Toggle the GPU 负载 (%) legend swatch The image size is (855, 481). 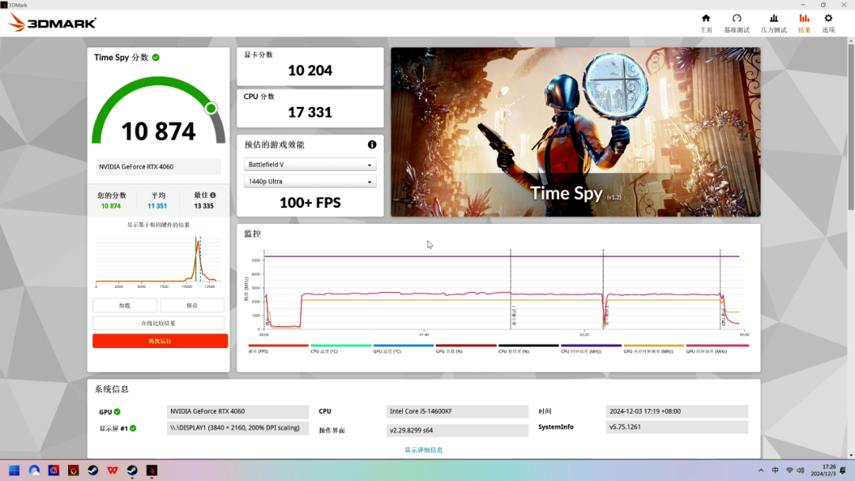(466, 346)
